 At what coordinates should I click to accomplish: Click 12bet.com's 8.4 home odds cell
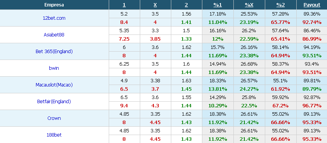(124, 22)
